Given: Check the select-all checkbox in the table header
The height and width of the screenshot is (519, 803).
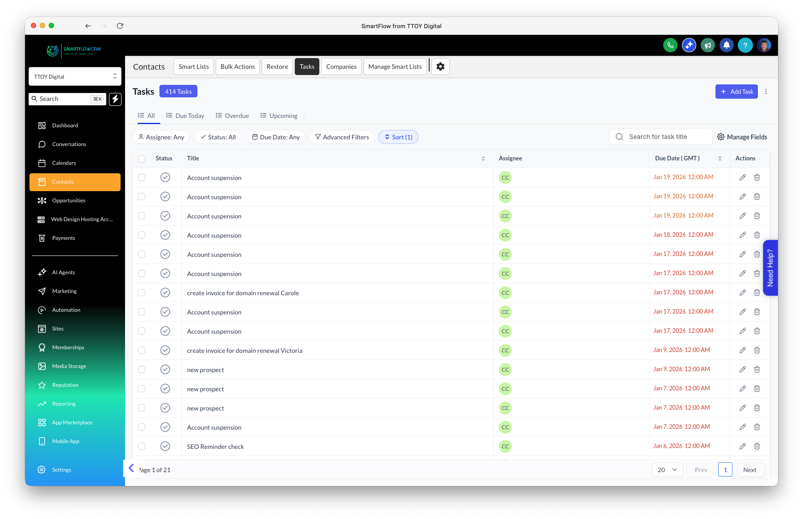Looking at the screenshot, I should tap(141, 159).
